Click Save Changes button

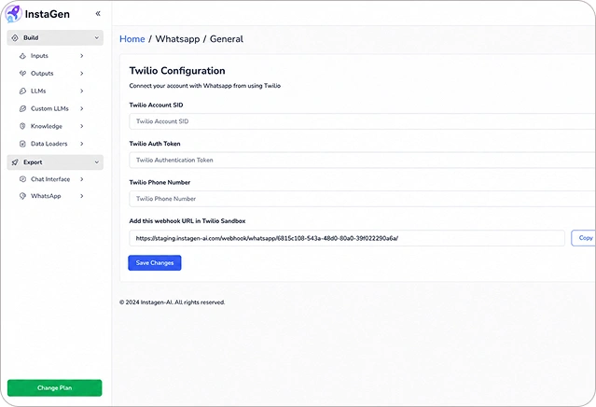tap(155, 263)
